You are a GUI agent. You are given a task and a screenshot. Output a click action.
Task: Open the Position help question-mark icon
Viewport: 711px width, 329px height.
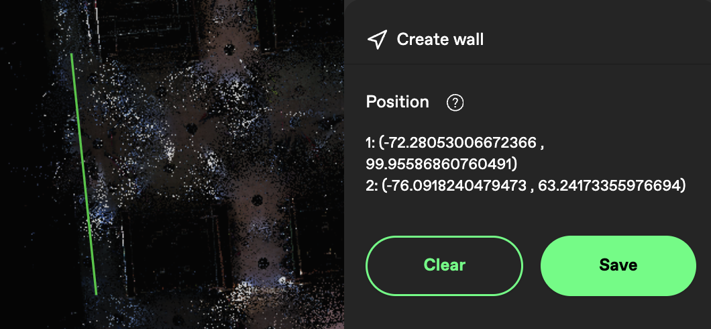coord(455,103)
